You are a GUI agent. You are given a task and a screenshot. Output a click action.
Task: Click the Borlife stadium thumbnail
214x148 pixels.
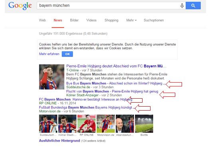(144, 124)
